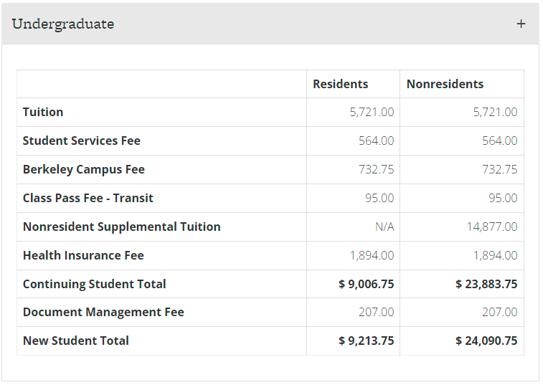Click the $ 24,090.75 new nonresident total
The height and width of the screenshot is (385, 543).
click(x=486, y=341)
